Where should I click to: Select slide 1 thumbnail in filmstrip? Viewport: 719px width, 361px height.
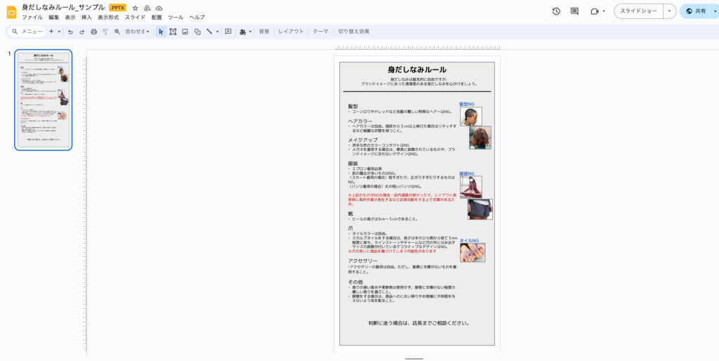coord(44,100)
